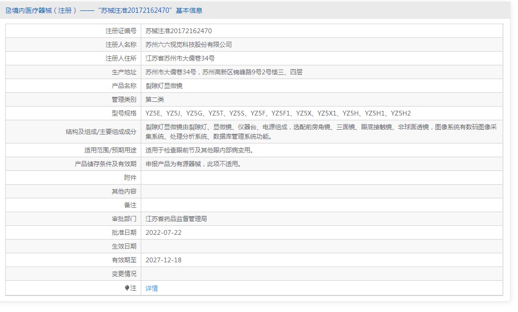Select the heading text 境内医疗器械（注册）基本信息
The width and height of the screenshot is (518, 312).
[x=104, y=10]
